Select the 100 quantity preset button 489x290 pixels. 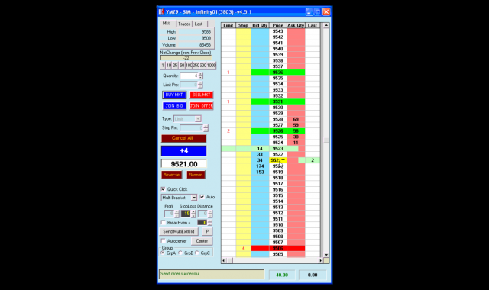[189, 66]
